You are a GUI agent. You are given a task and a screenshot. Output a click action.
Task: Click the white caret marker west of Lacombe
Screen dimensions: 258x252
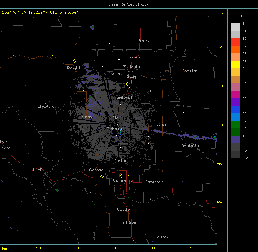coord(119,59)
